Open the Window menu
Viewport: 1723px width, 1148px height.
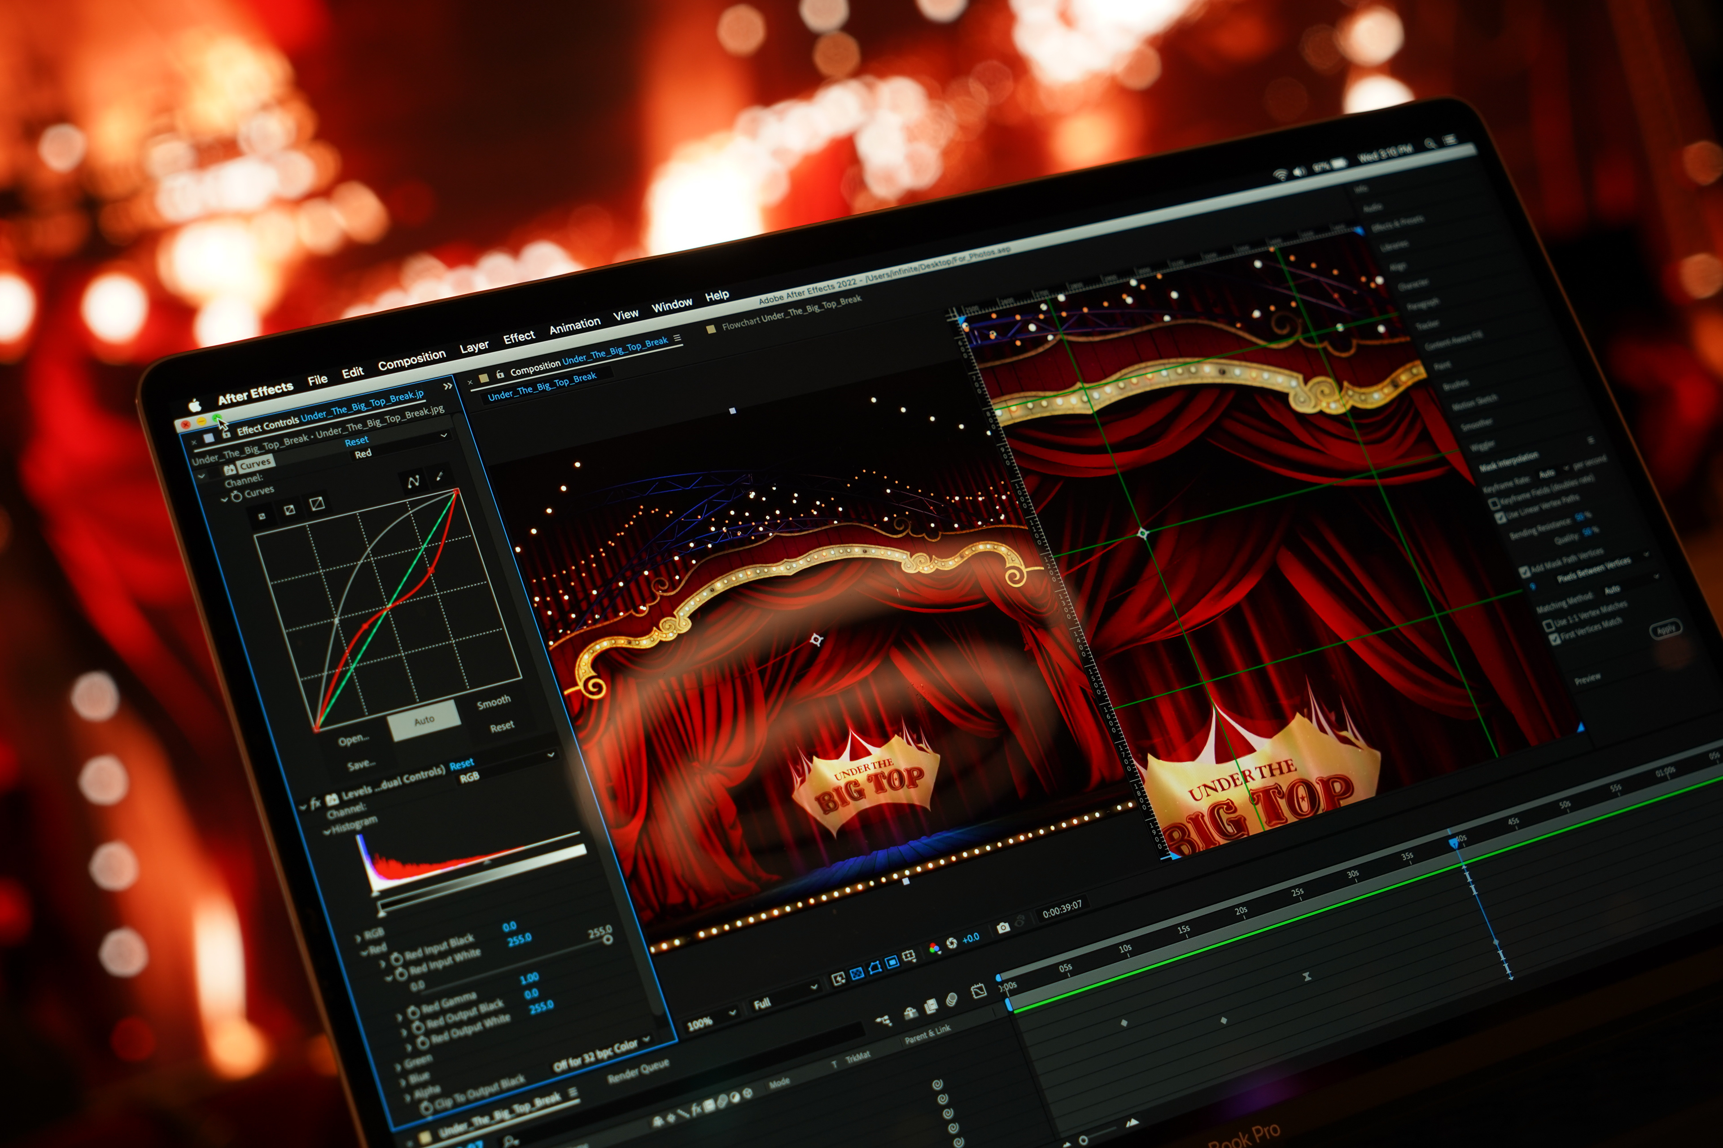click(672, 304)
